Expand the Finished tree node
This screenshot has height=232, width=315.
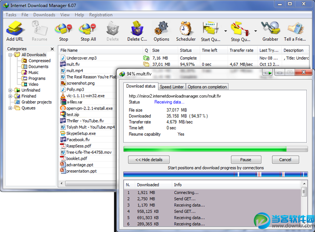click(10, 96)
